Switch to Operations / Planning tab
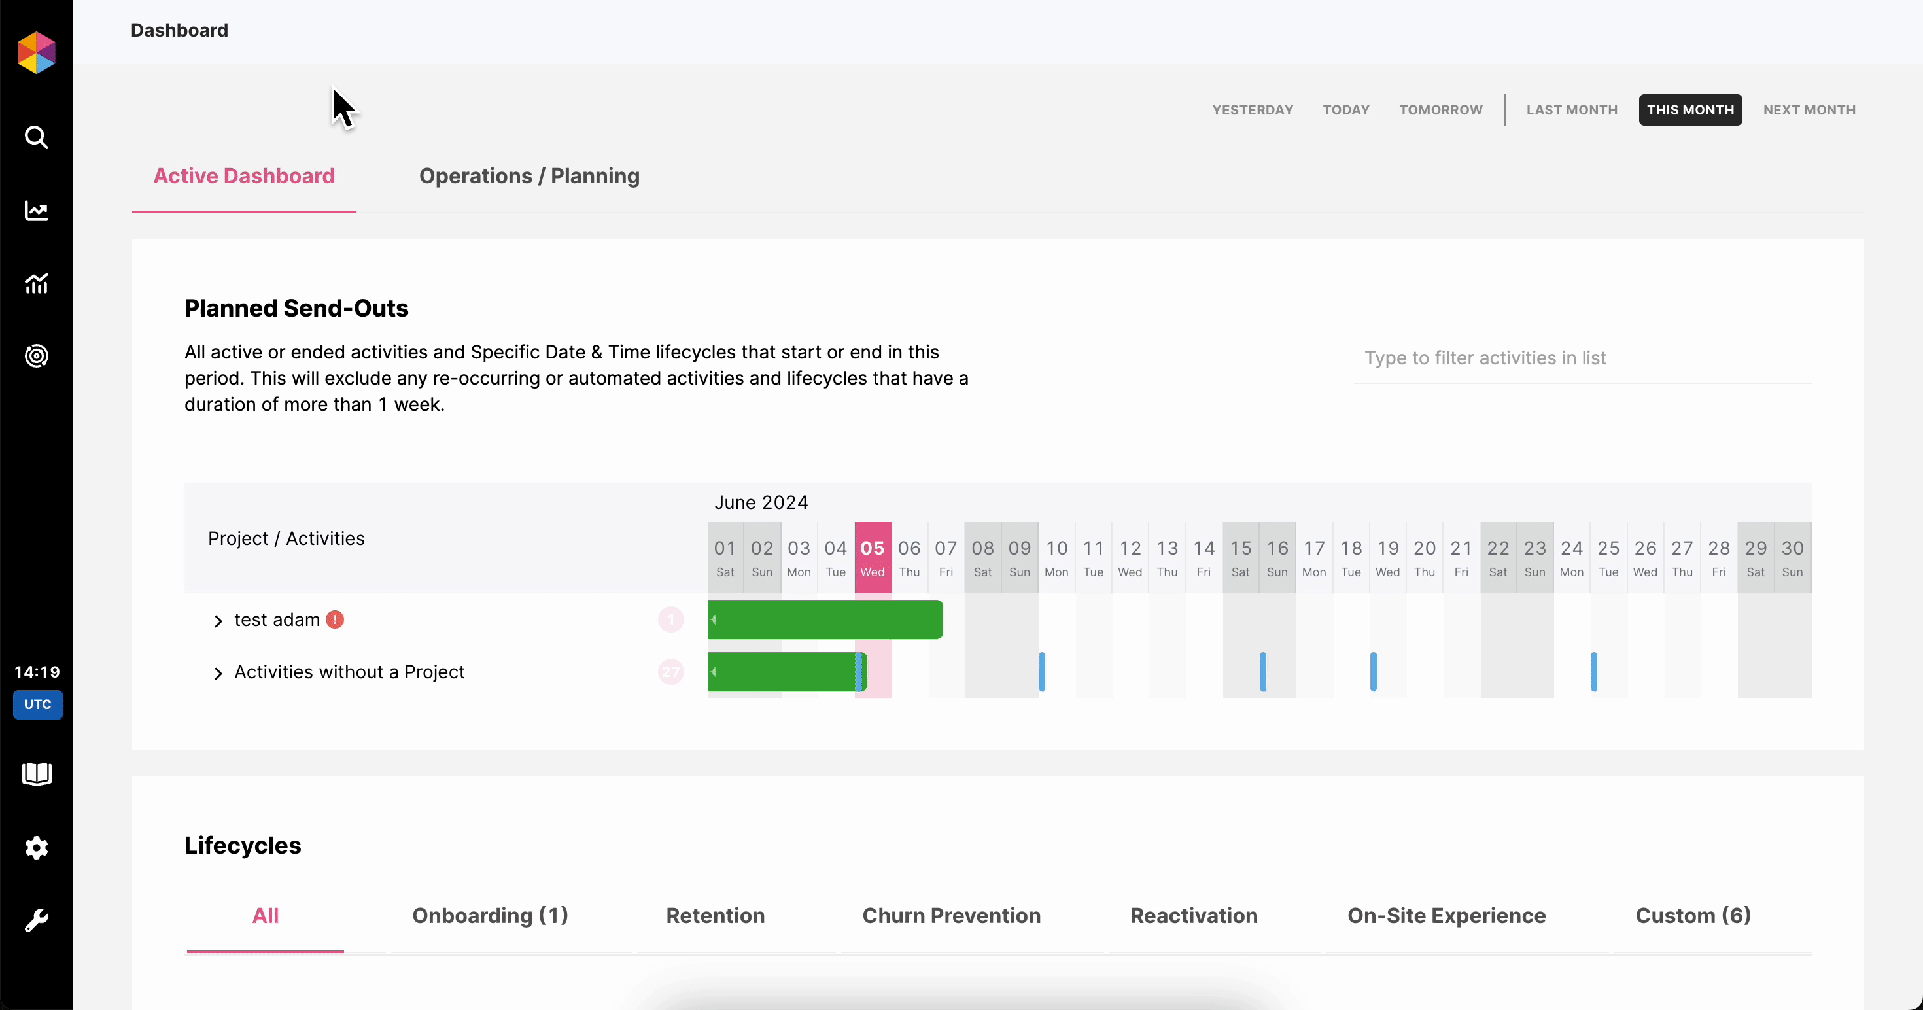 [x=528, y=176]
